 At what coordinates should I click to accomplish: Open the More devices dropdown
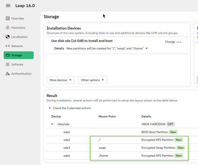coord(61,80)
